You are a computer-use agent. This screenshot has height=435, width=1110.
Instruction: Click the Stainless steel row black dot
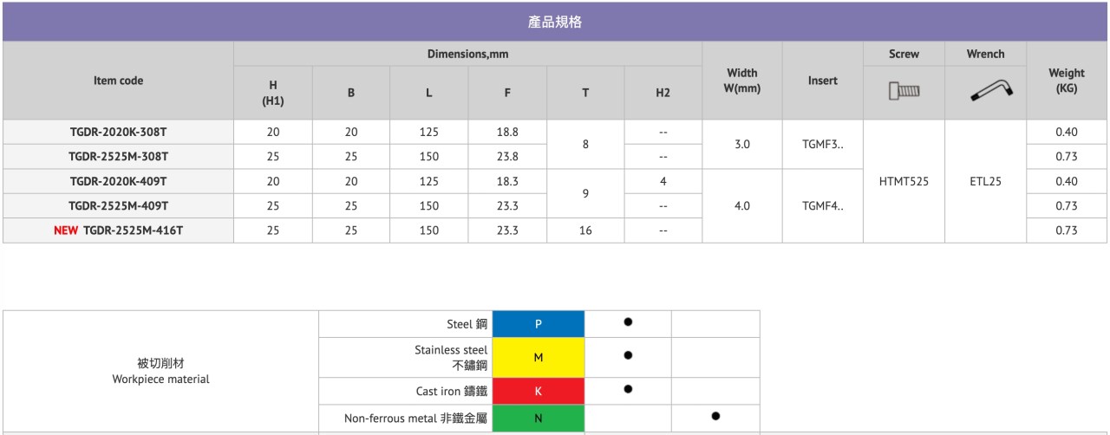pos(628,355)
